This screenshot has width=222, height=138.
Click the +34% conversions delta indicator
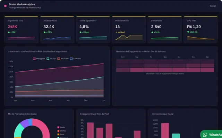pos(155,32)
